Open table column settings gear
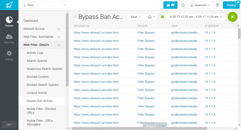 coord(238,26)
